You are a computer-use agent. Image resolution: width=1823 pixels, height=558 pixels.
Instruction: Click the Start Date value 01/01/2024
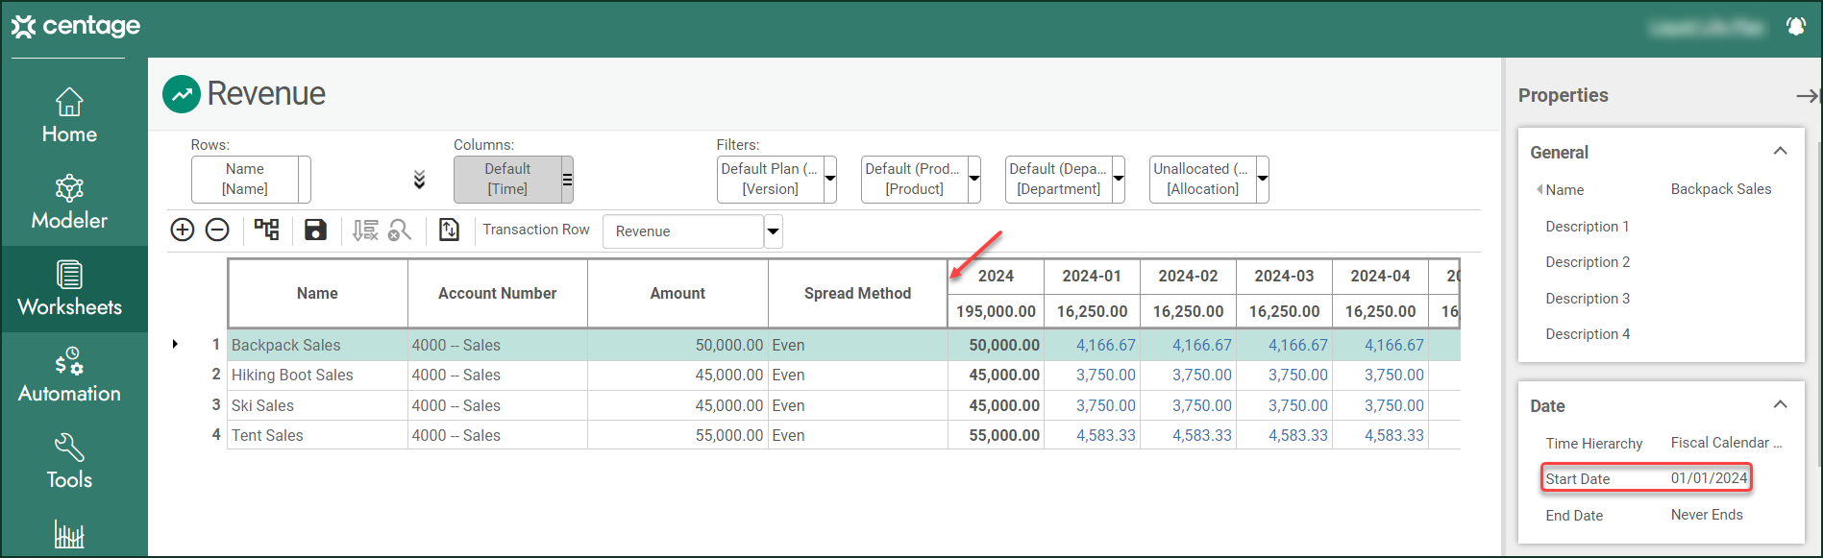tap(1709, 478)
